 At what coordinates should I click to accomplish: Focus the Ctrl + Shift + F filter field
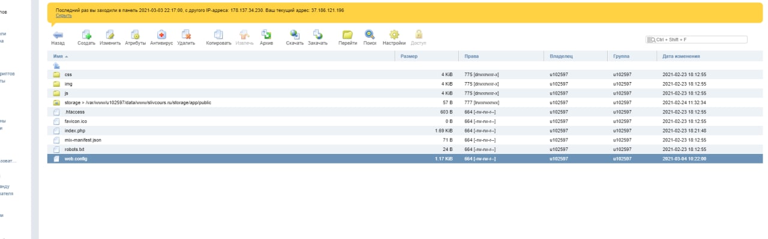(x=696, y=40)
